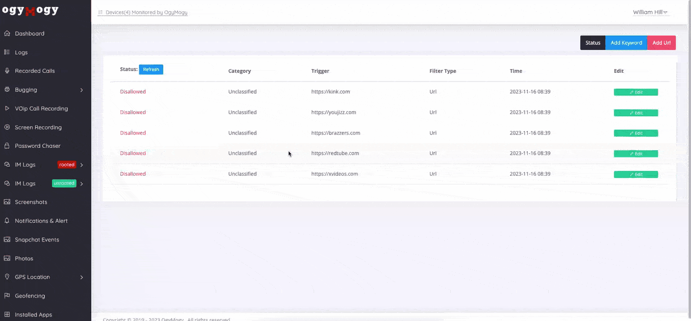The image size is (691, 321).
Task: Open the Installed Apps grid icon
Action: point(7,314)
